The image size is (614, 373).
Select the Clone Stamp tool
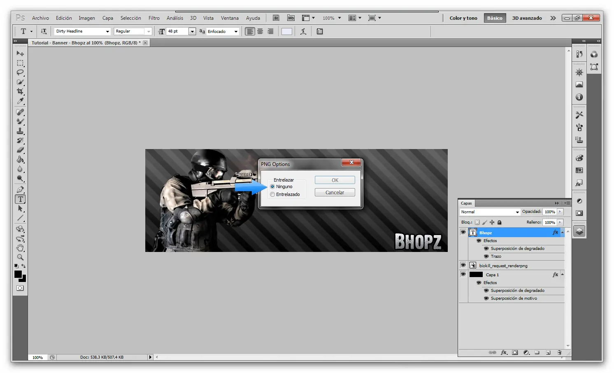(20, 131)
